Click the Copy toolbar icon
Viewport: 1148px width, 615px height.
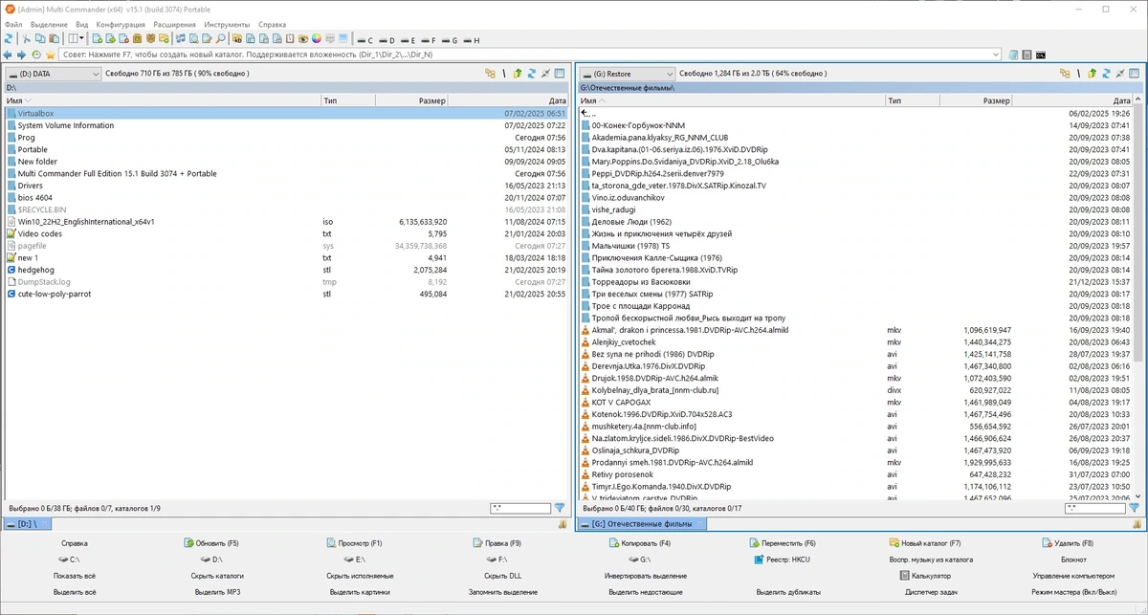(40, 39)
